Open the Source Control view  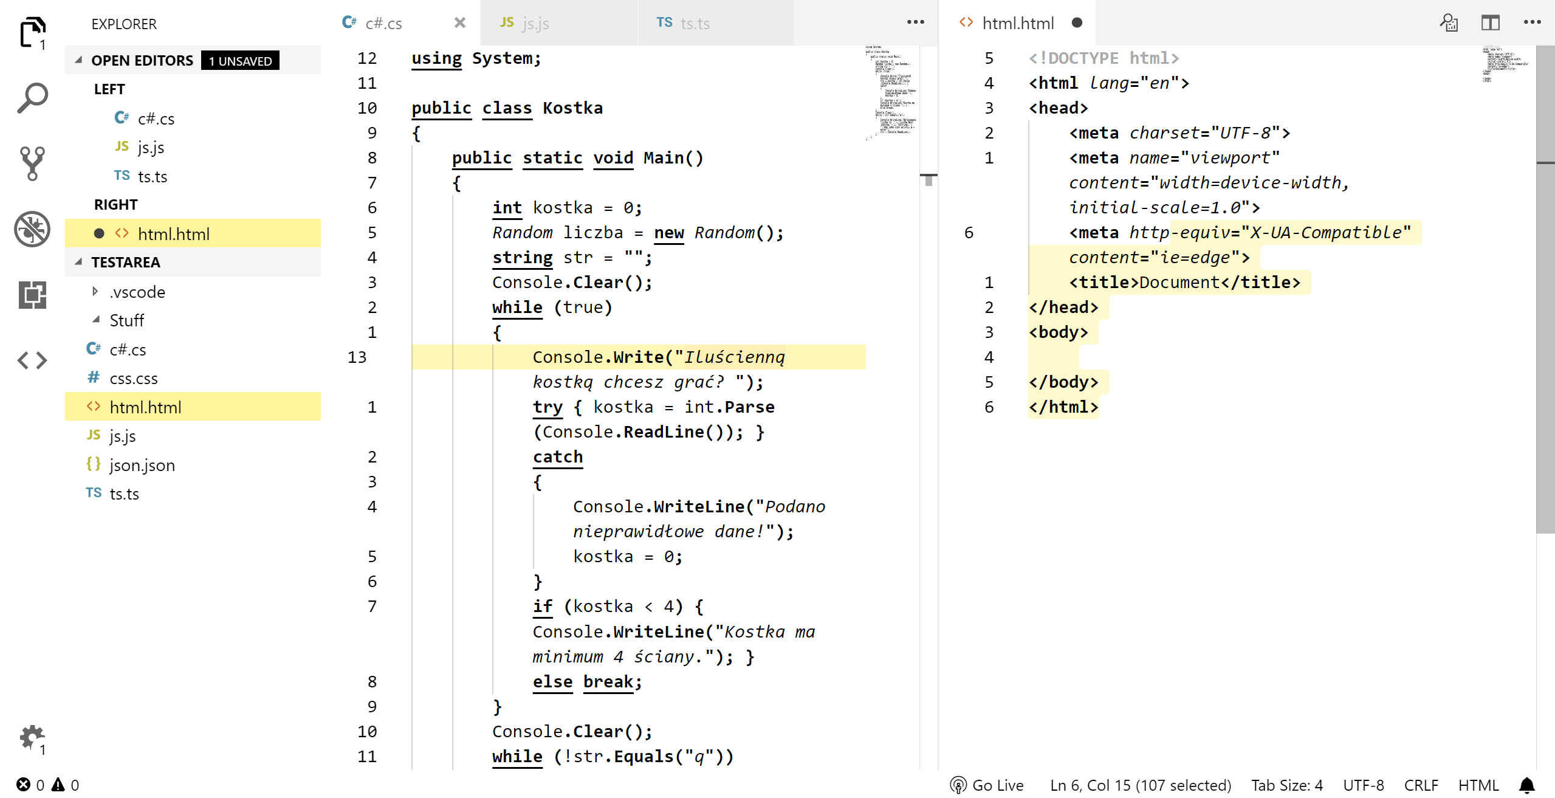(x=32, y=163)
